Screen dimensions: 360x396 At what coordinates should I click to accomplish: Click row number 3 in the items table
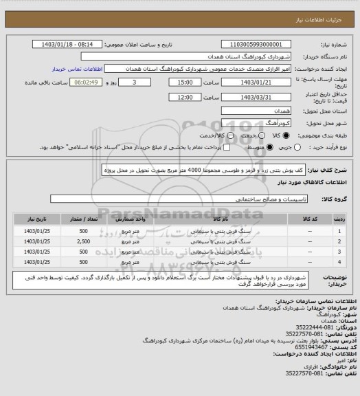click(x=339, y=252)
